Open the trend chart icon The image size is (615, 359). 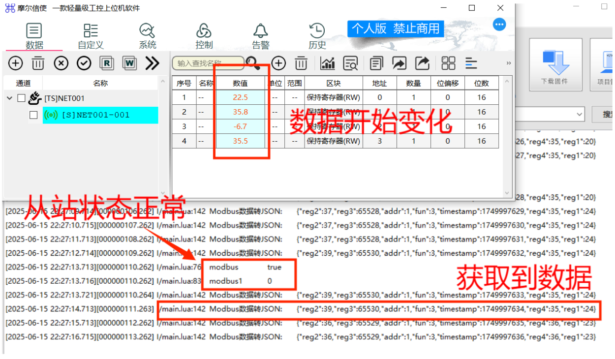(328, 63)
